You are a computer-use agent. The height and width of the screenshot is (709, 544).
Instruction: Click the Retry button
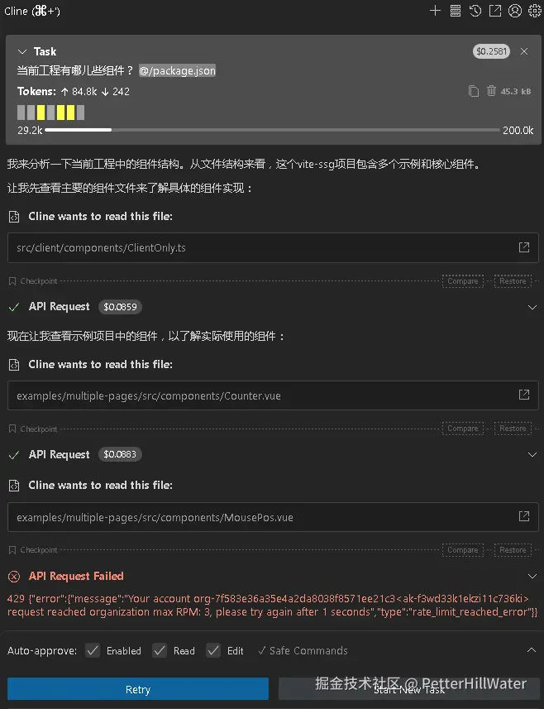tap(138, 689)
